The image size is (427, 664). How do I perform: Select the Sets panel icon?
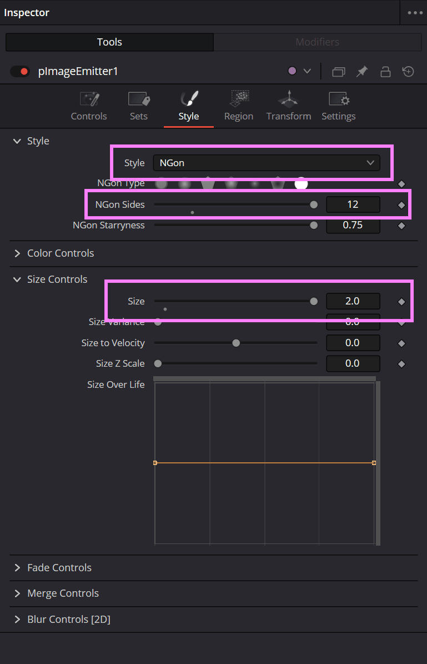(x=138, y=106)
